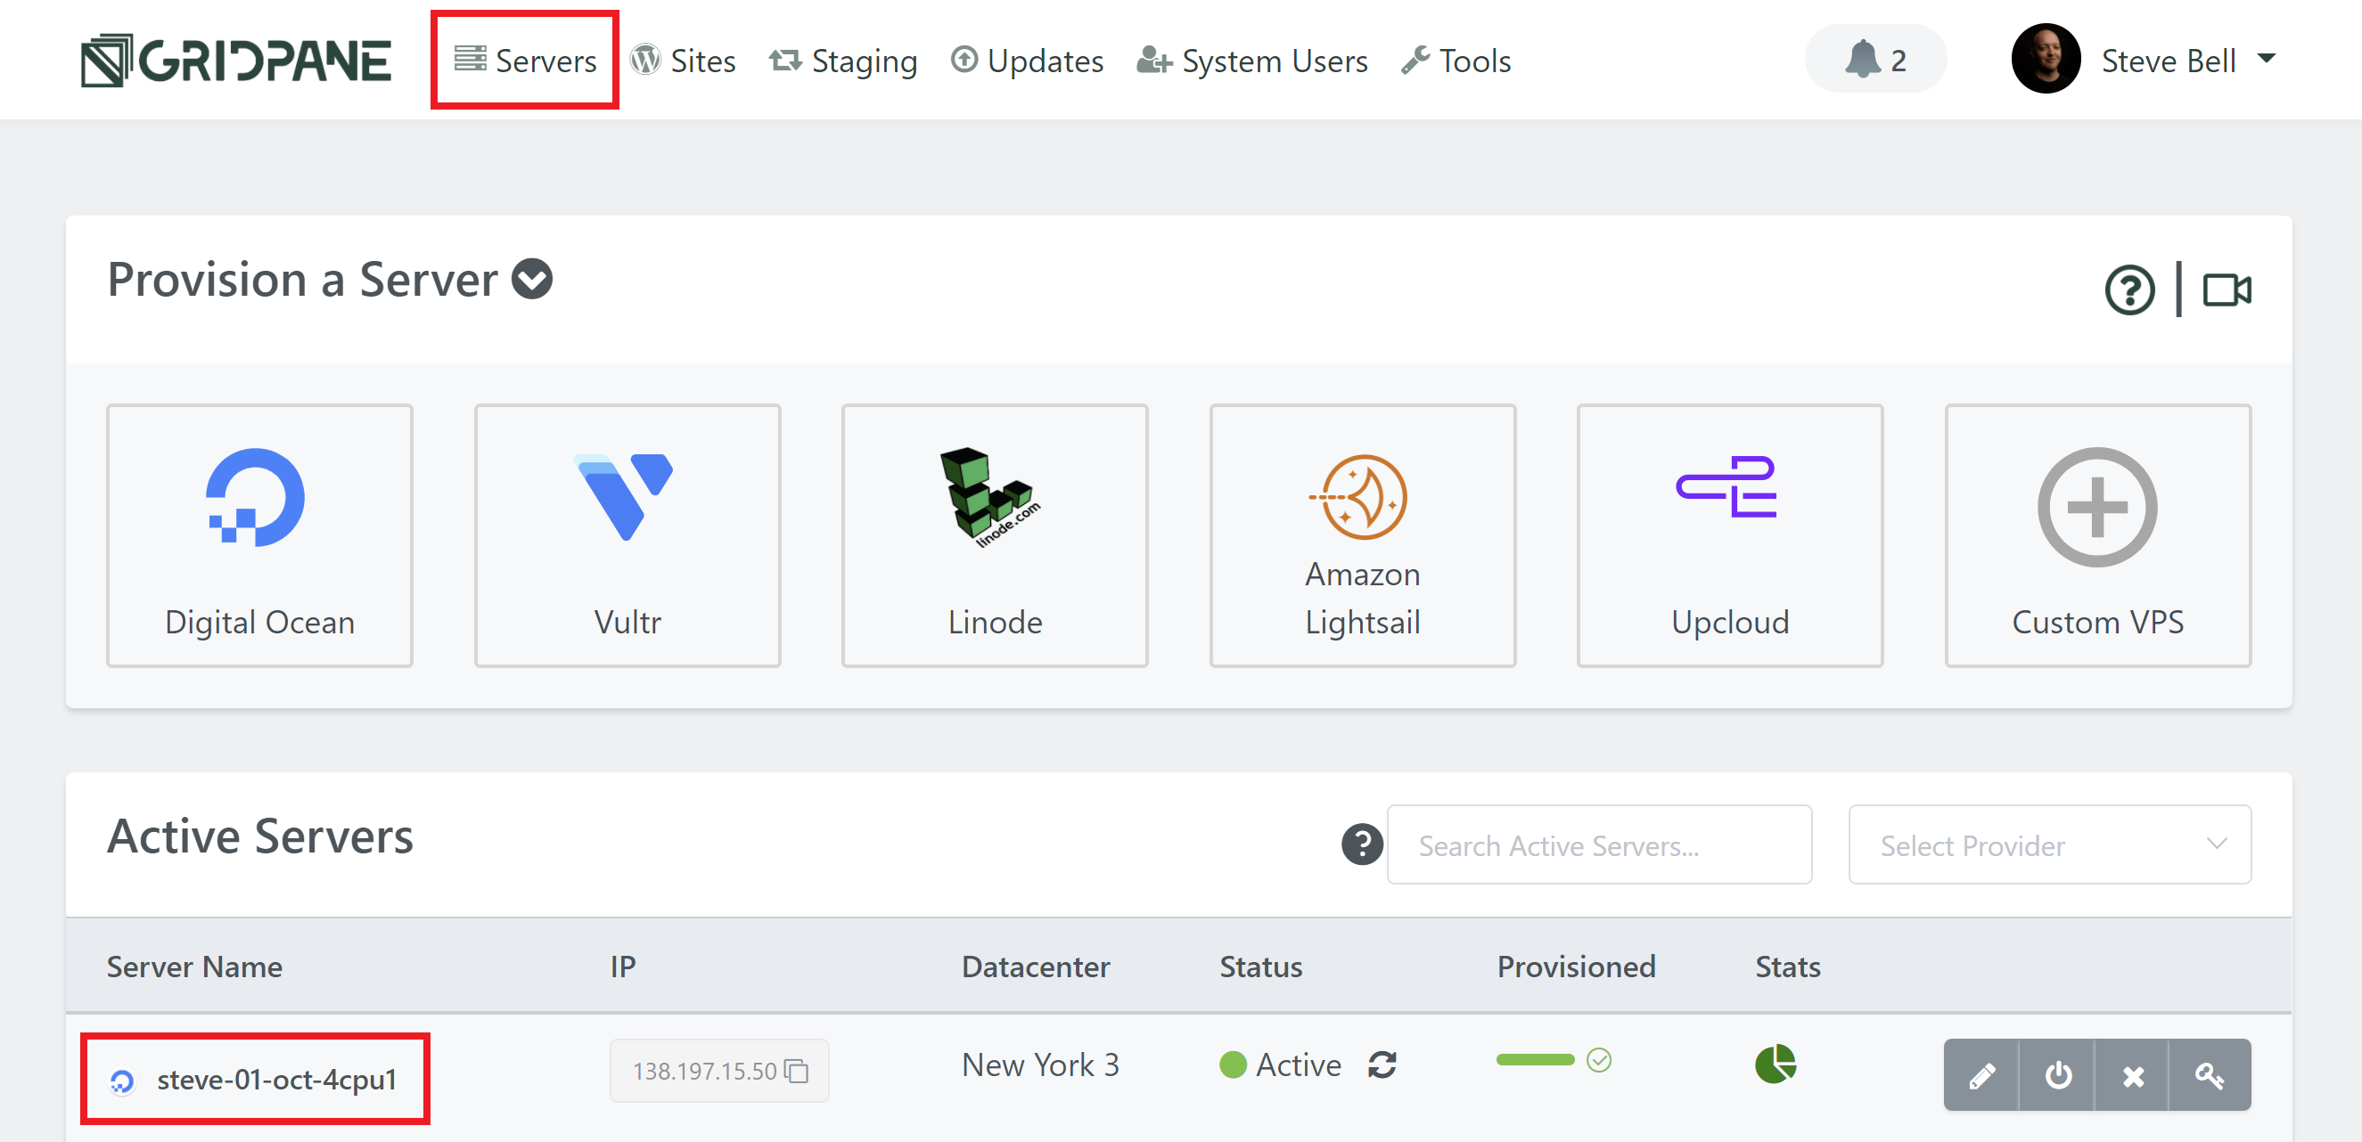
Task: Click the Stats column header
Action: [x=1788, y=967]
